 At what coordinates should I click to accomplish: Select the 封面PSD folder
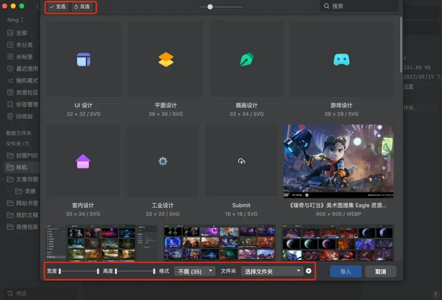[22, 156]
